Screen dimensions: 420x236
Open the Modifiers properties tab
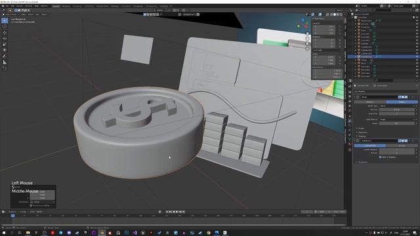point(350,121)
